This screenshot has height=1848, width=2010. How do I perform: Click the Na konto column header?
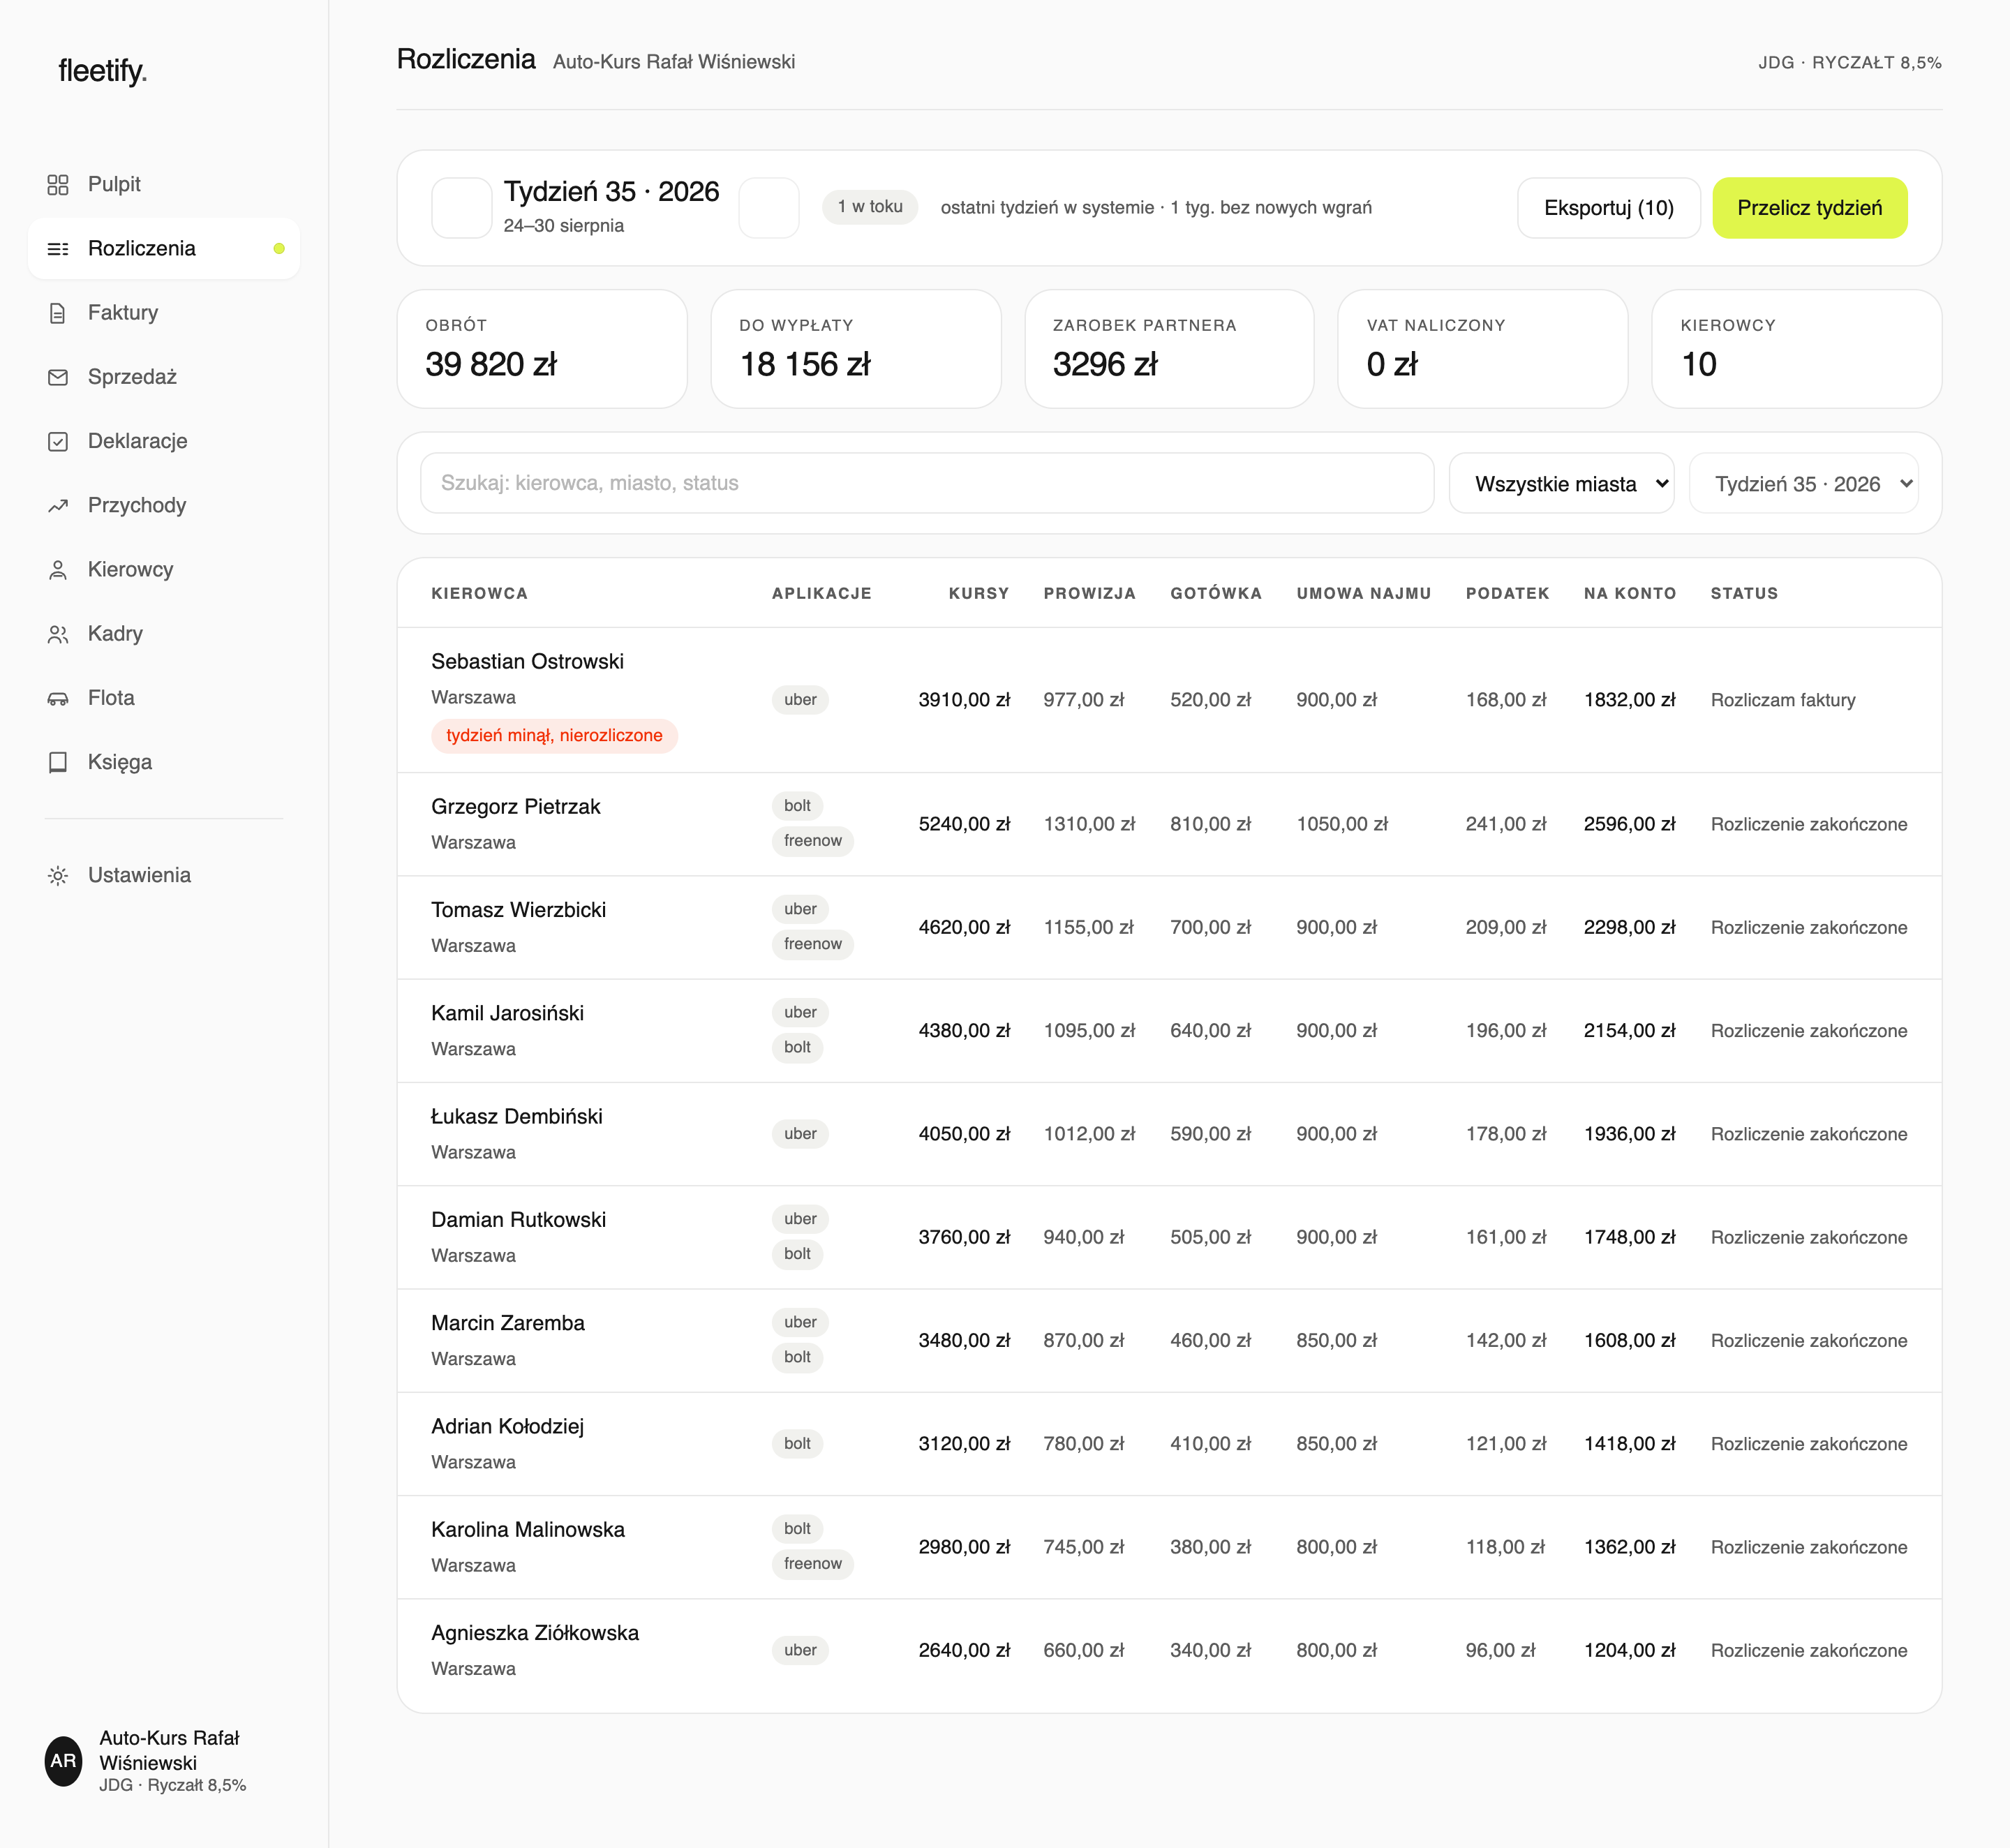click(x=1630, y=594)
